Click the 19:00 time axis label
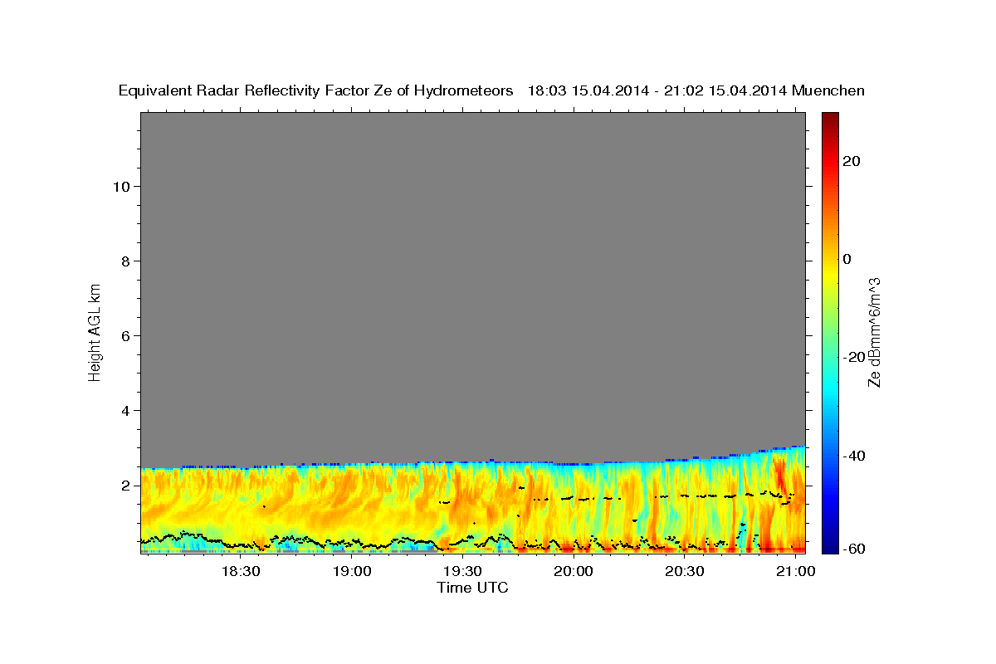 tap(353, 573)
